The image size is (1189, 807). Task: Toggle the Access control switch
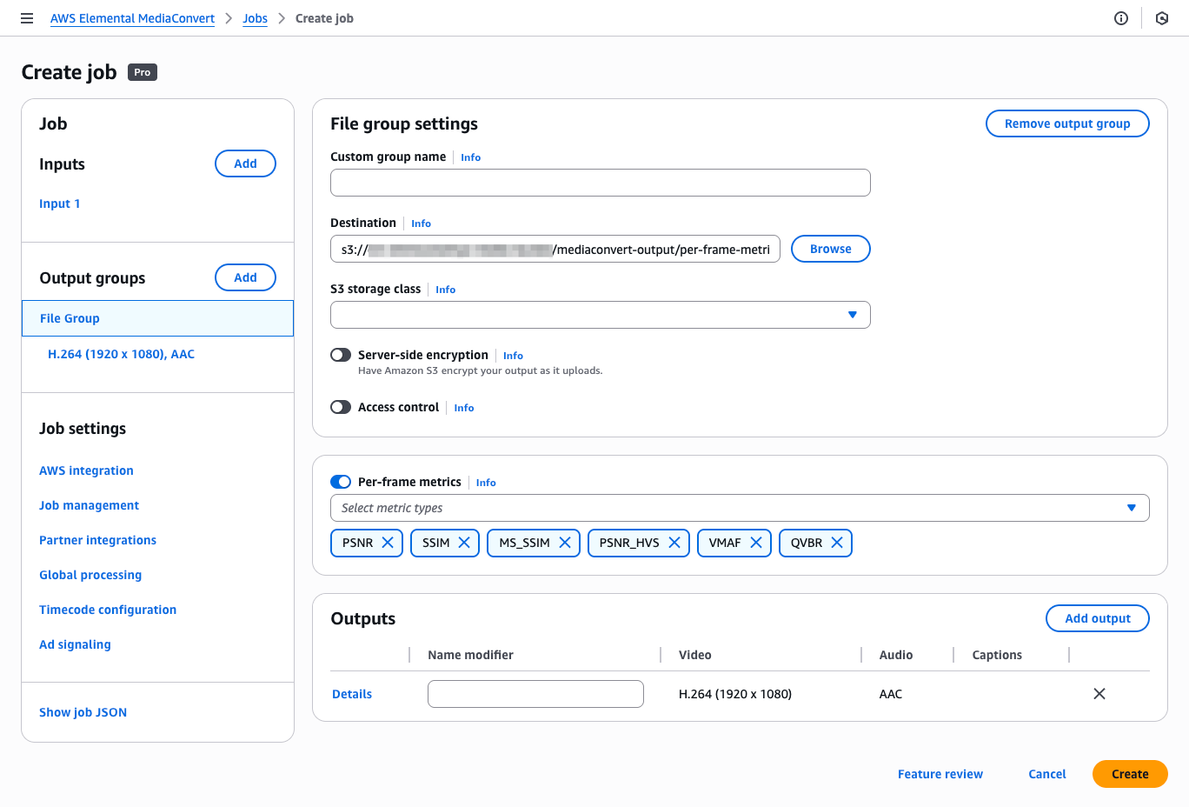coord(341,407)
